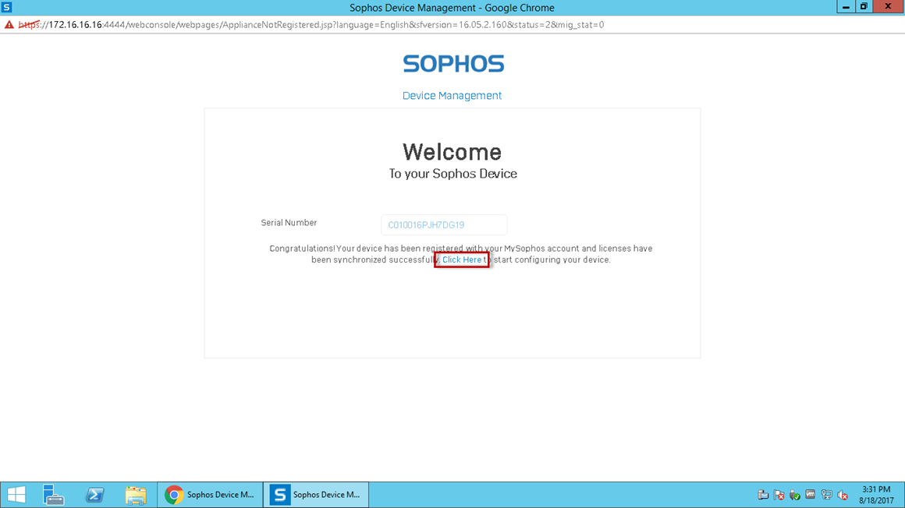
Task: Focus the Serial Number field
Action: point(444,225)
